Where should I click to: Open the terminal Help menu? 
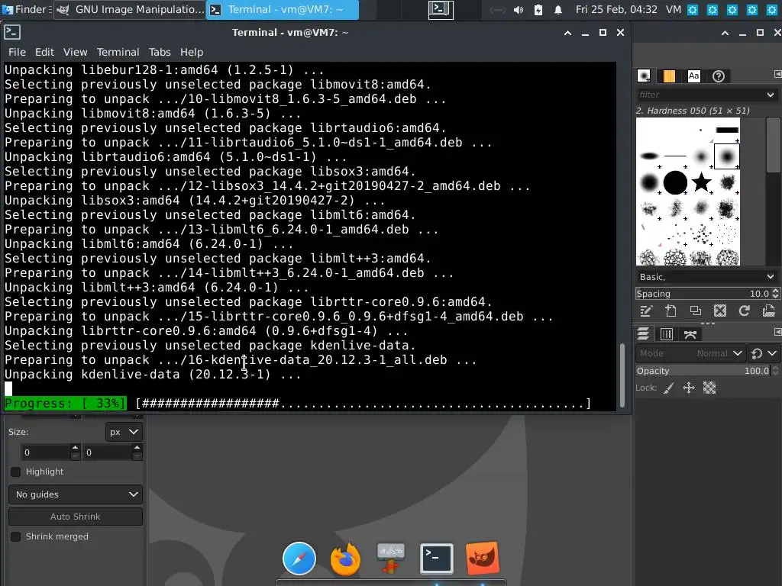click(192, 52)
